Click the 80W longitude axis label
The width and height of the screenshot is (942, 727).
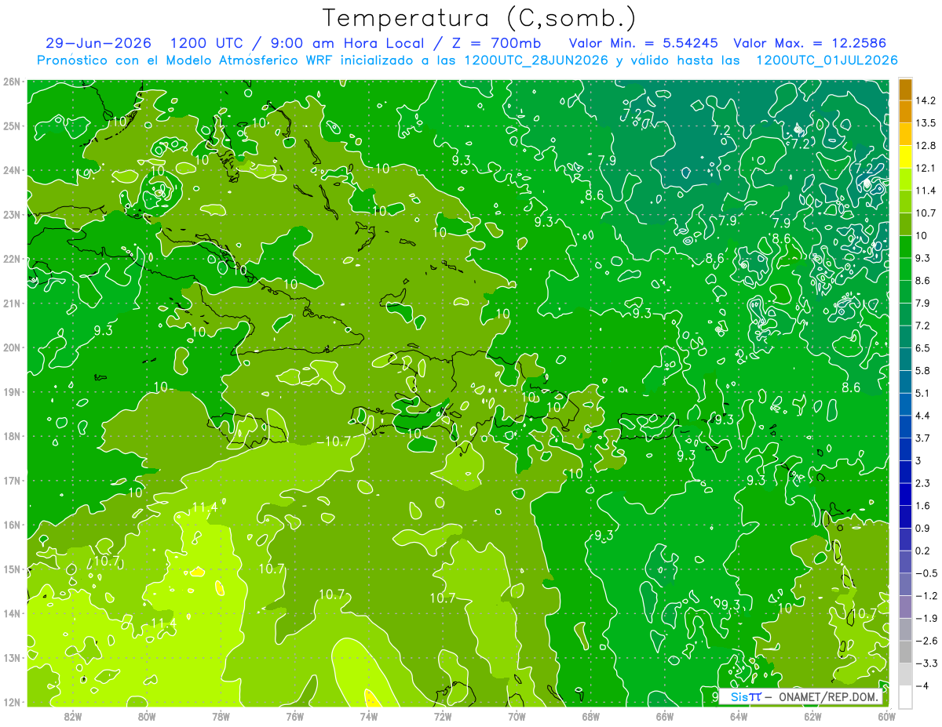(147, 715)
